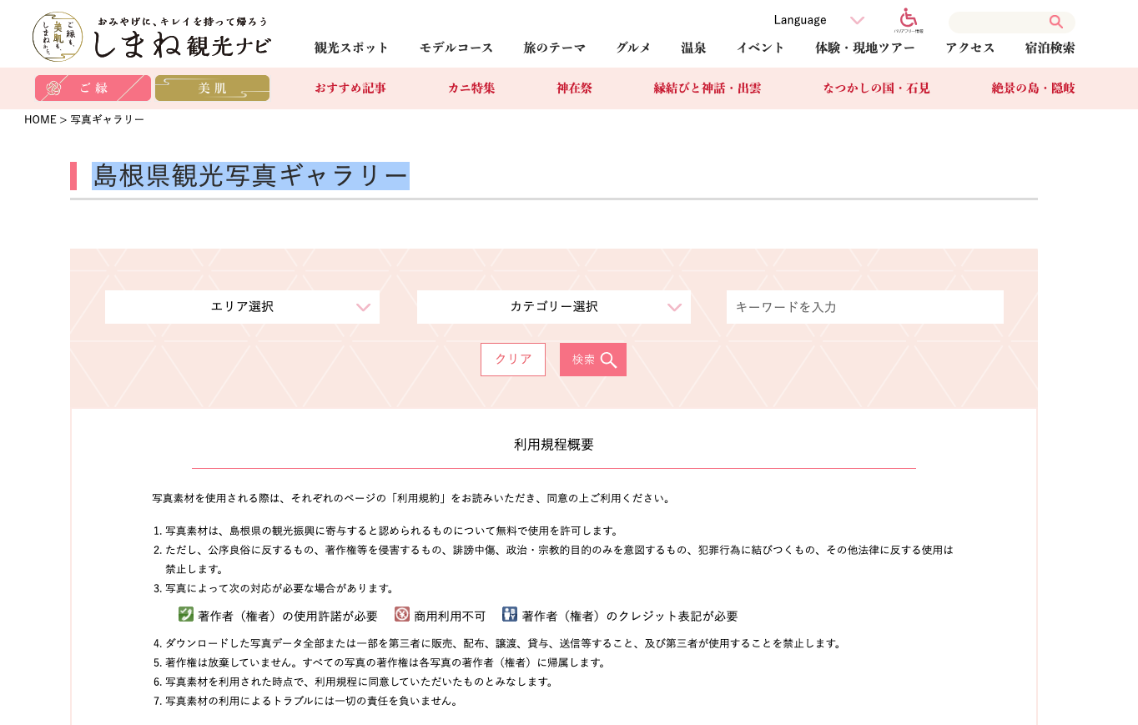This screenshot has width=1138, height=725.
Task: Go to the カニ特集 link
Action: (471, 88)
